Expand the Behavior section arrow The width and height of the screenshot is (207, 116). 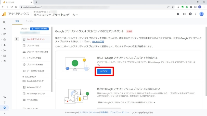tap(2, 56)
